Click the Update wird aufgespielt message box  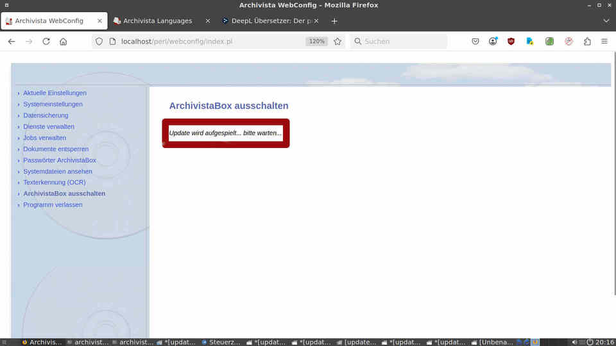click(225, 133)
